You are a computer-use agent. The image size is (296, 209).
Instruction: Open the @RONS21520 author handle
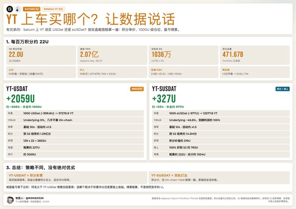click(35, 198)
